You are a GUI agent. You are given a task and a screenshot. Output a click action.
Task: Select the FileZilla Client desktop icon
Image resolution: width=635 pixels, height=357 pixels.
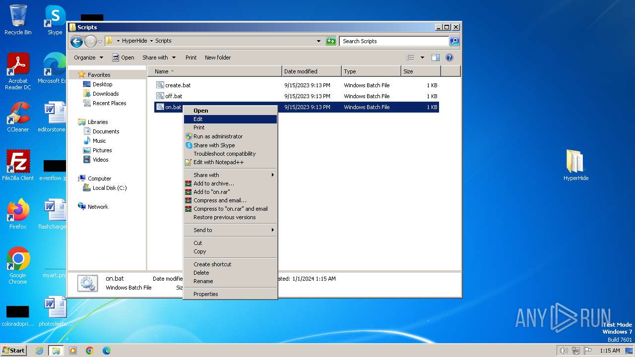click(x=18, y=166)
